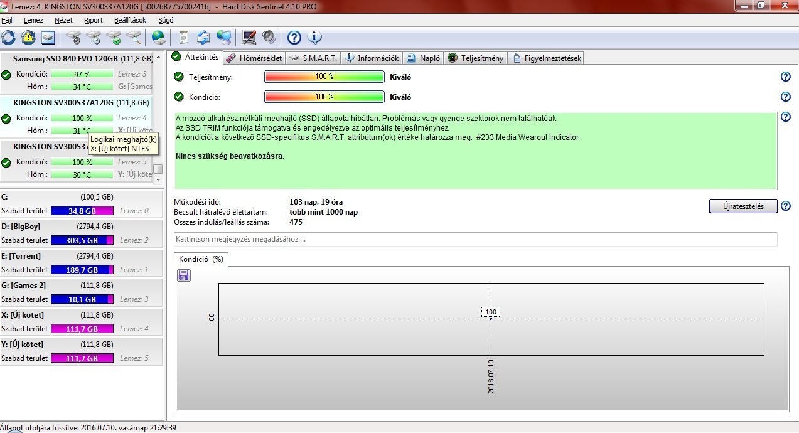Switch to the Napló tab
The height and width of the screenshot is (433, 799).
point(423,58)
